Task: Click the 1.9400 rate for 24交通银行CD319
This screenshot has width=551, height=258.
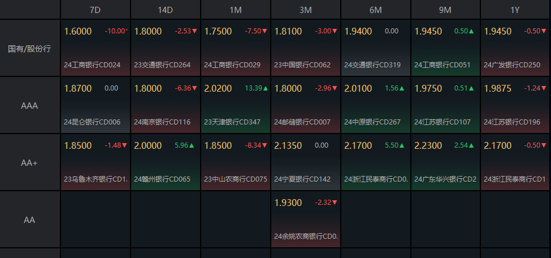Action: pyautogui.click(x=358, y=32)
